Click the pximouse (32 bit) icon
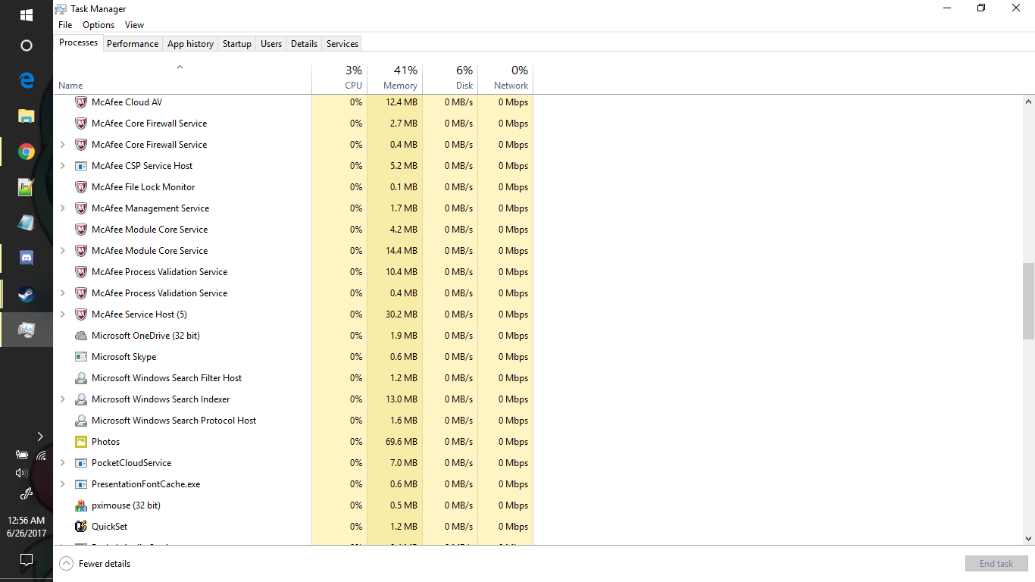The width and height of the screenshot is (1035, 582). [x=81, y=505]
